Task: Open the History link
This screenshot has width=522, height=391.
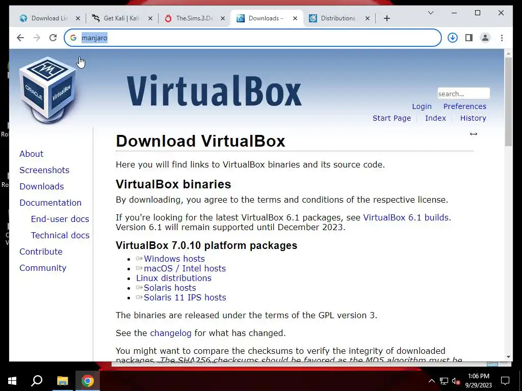Action: pyautogui.click(x=473, y=118)
